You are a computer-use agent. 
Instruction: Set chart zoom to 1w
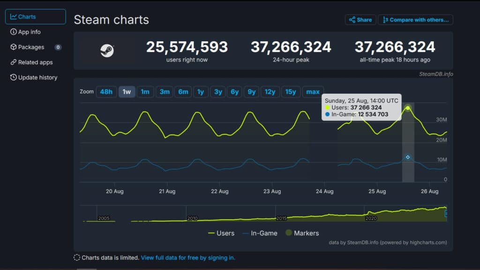coord(127,92)
